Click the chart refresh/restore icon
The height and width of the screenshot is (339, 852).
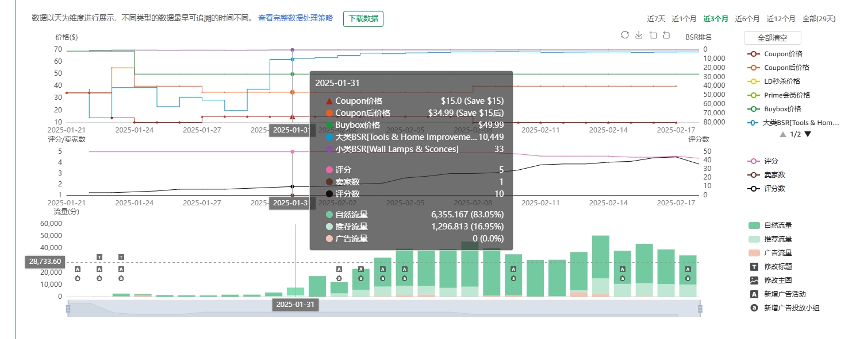pyautogui.click(x=625, y=35)
